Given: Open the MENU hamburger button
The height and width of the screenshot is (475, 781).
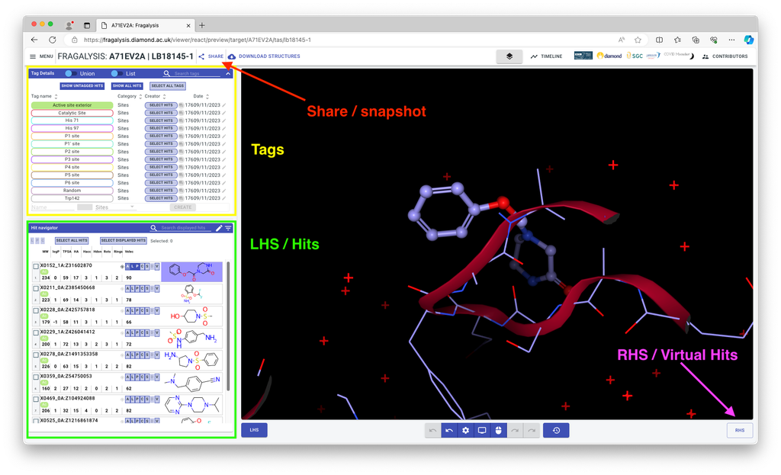Looking at the screenshot, I should click(41, 56).
